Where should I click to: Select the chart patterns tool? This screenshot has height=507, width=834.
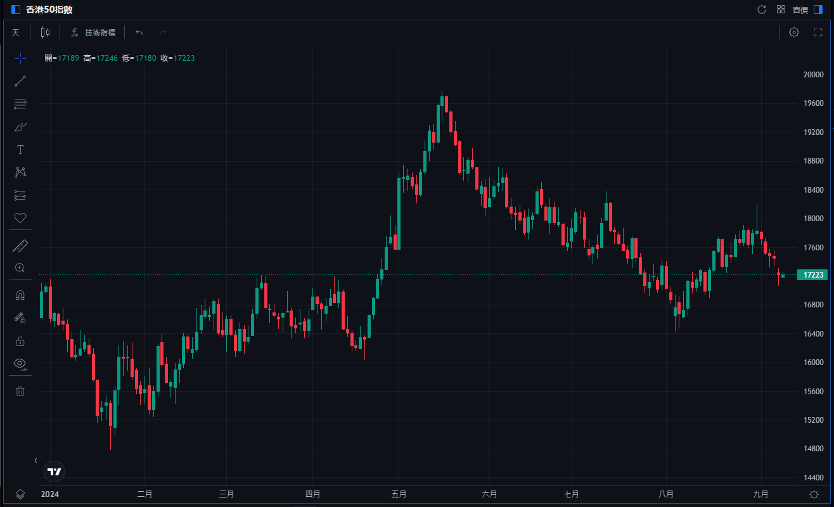(20, 172)
